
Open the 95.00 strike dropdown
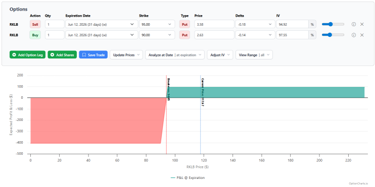(x=157, y=24)
